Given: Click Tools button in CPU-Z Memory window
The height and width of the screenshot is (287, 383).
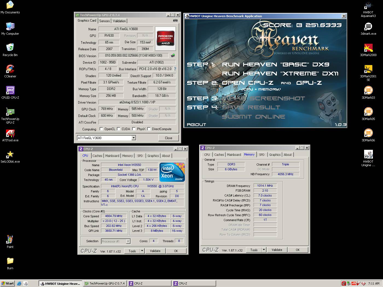Looking at the screenshot, I should click(254, 250).
